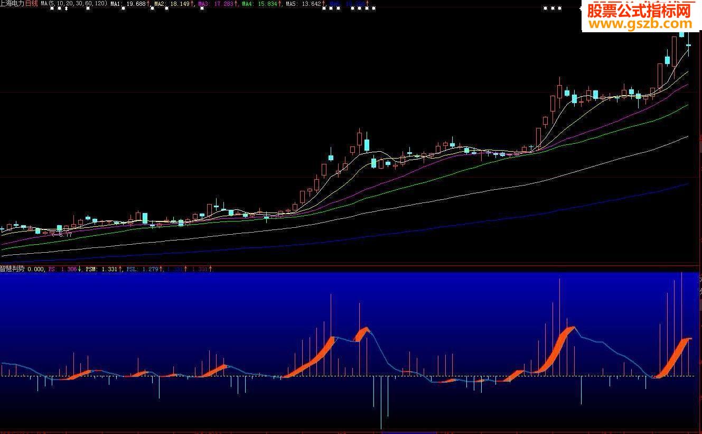Pick the magenta MA3 legend entry
Viewport: 702px width, 434px height.
coord(214,4)
